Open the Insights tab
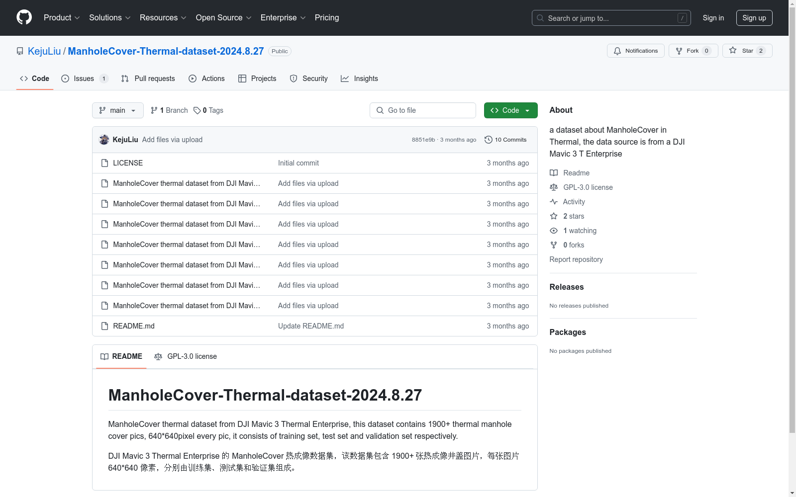The height and width of the screenshot is (497, 796). click(359, 79)
